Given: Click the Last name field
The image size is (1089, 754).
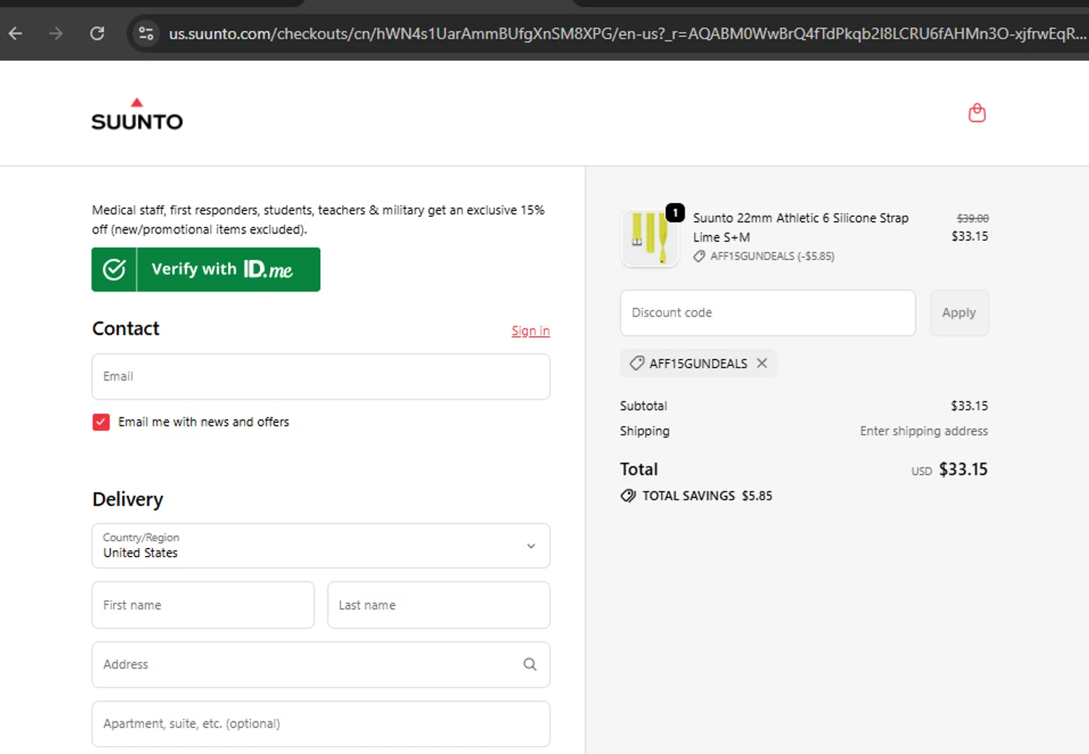Looking at the screenshot, I should (x=439, y=605).
